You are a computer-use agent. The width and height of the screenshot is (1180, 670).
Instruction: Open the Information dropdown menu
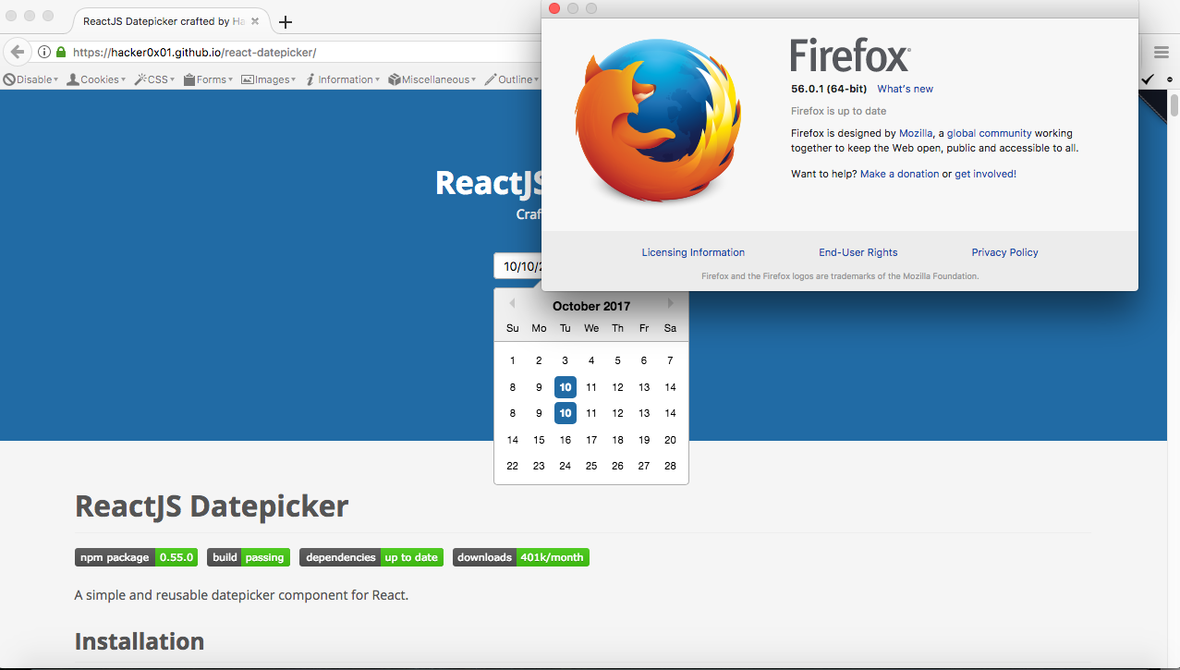(343, 79)
